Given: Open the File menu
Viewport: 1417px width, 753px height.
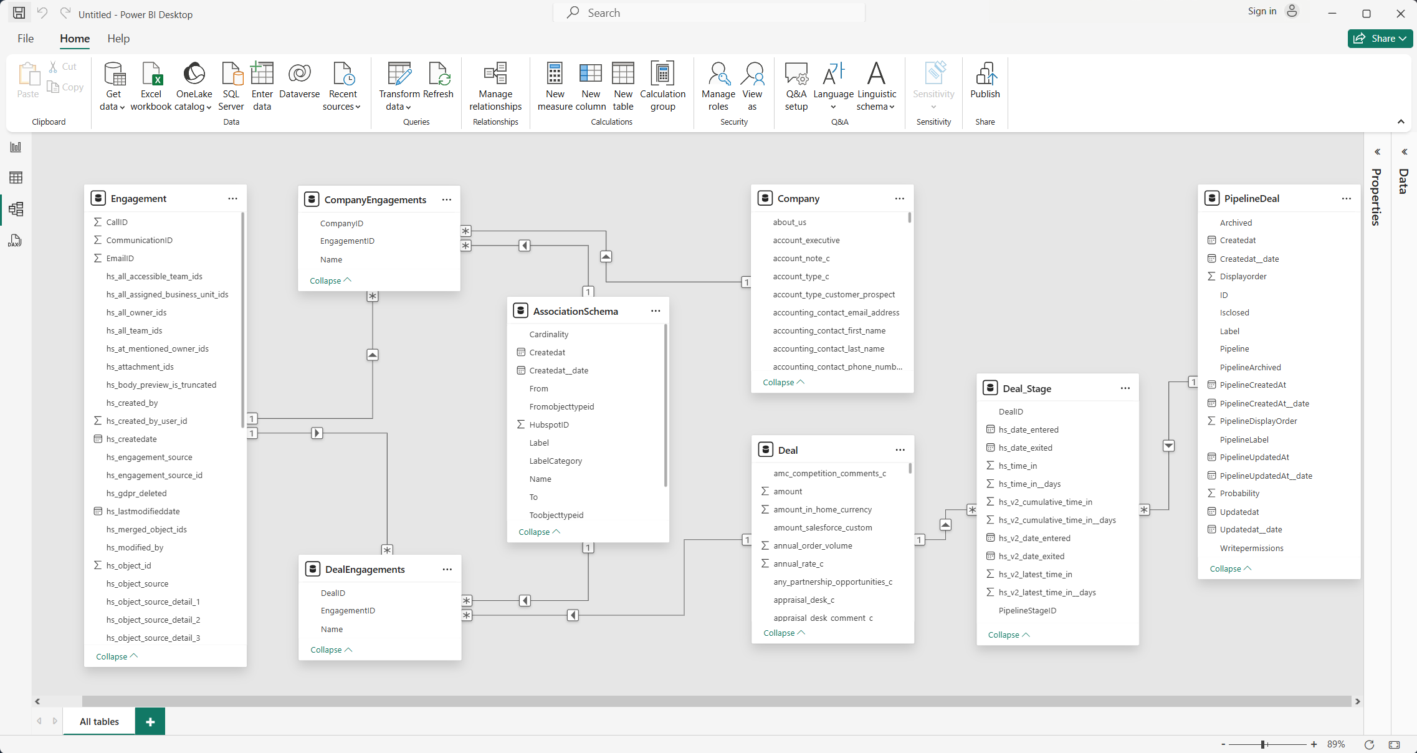Looking at the screenshot, I should (x=26, y=39).
